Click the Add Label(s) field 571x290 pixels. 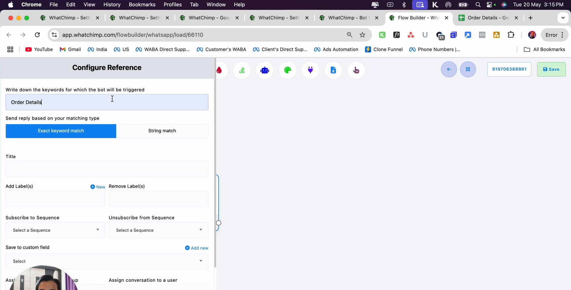[56, 199]
